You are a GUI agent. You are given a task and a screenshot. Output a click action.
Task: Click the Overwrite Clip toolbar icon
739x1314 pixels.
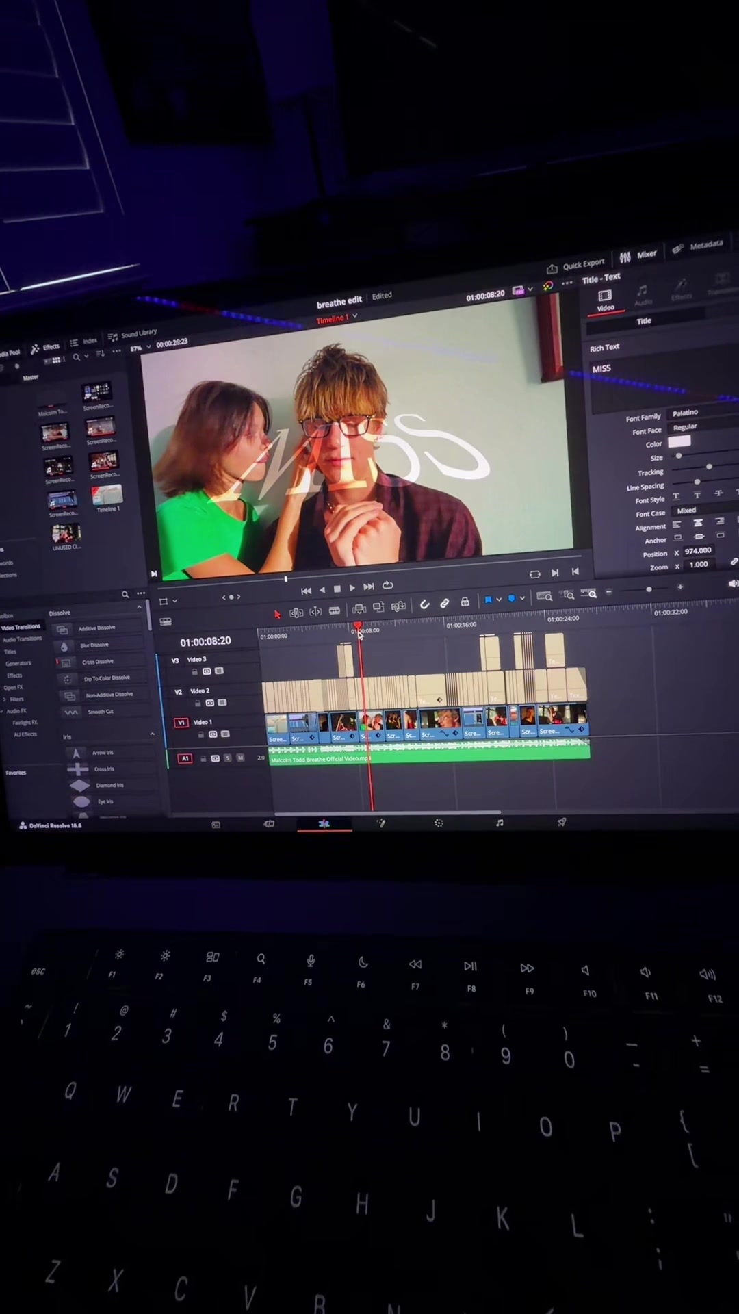click(x=378, y=607)
